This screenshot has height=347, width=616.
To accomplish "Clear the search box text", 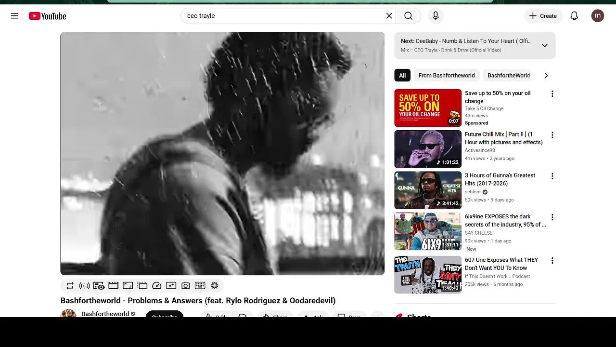I will (x=389, y=16).
